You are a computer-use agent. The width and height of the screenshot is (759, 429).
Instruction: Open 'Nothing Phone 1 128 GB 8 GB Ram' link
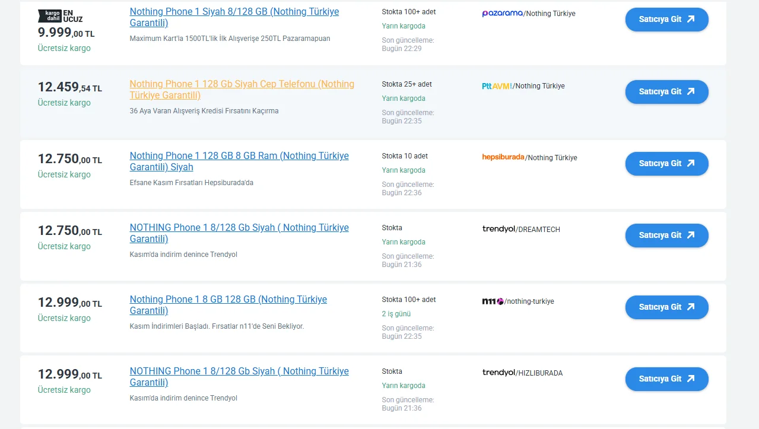[x=239, y=156]
